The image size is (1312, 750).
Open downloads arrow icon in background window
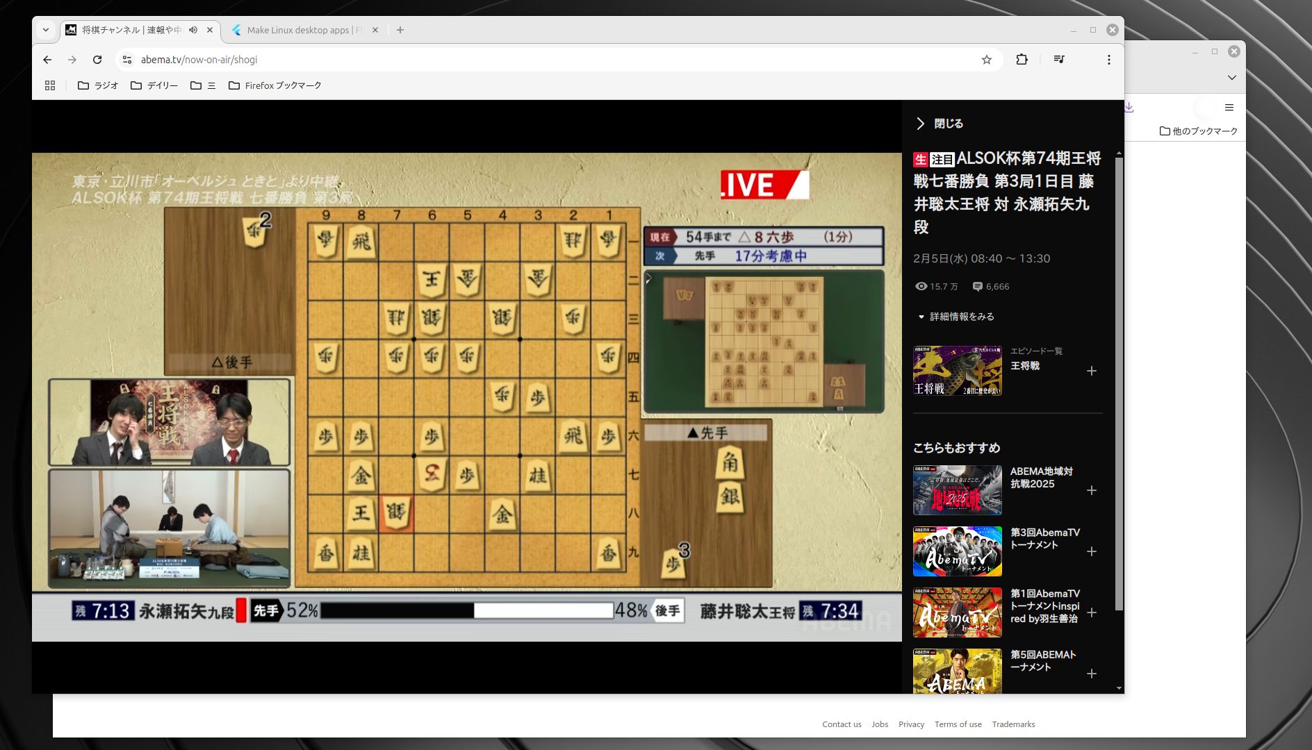[1129, 108]
